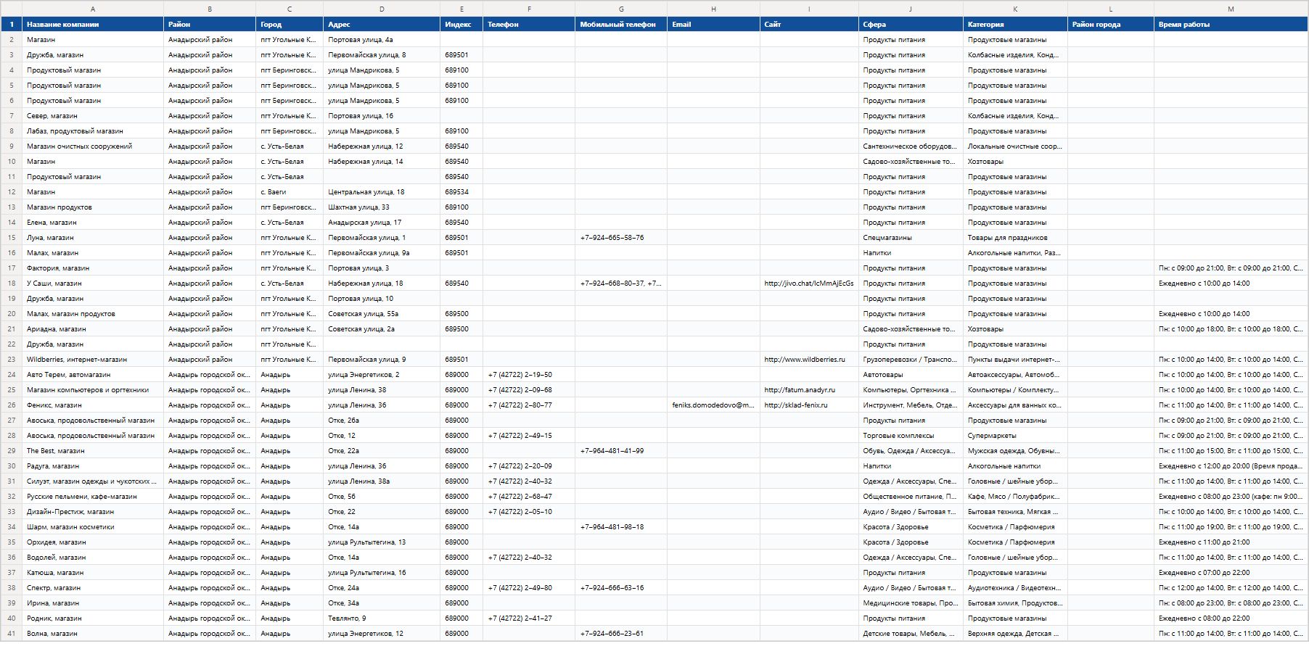Select mobile number +7–964–481–41–99
The width and height of the screenshot is (1309, 654).
(621, 451)
